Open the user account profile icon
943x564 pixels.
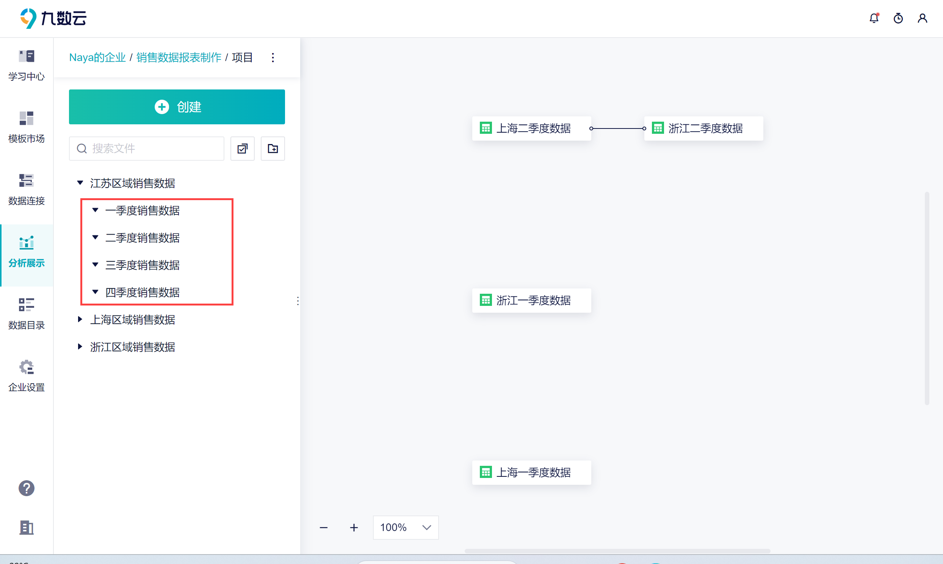click(923, 18)
